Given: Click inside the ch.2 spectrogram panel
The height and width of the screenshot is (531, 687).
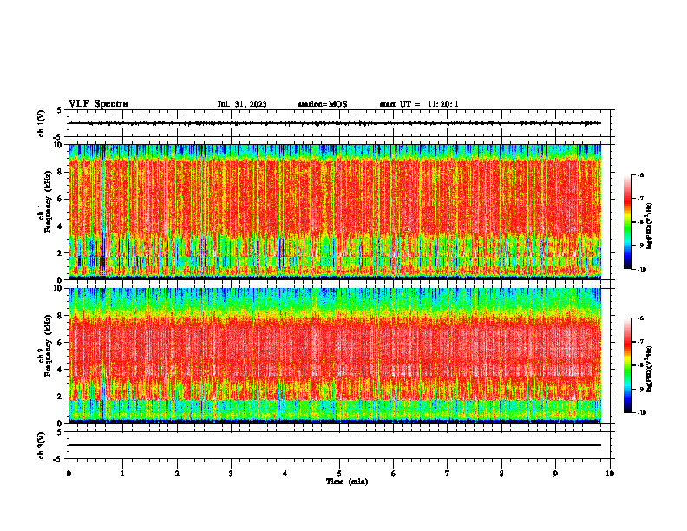Looking at the screenshot, I should (x=335, y=356).
